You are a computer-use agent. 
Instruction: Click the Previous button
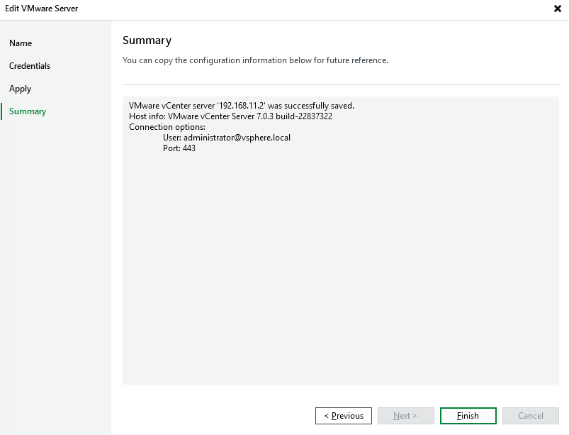[343, 416]
